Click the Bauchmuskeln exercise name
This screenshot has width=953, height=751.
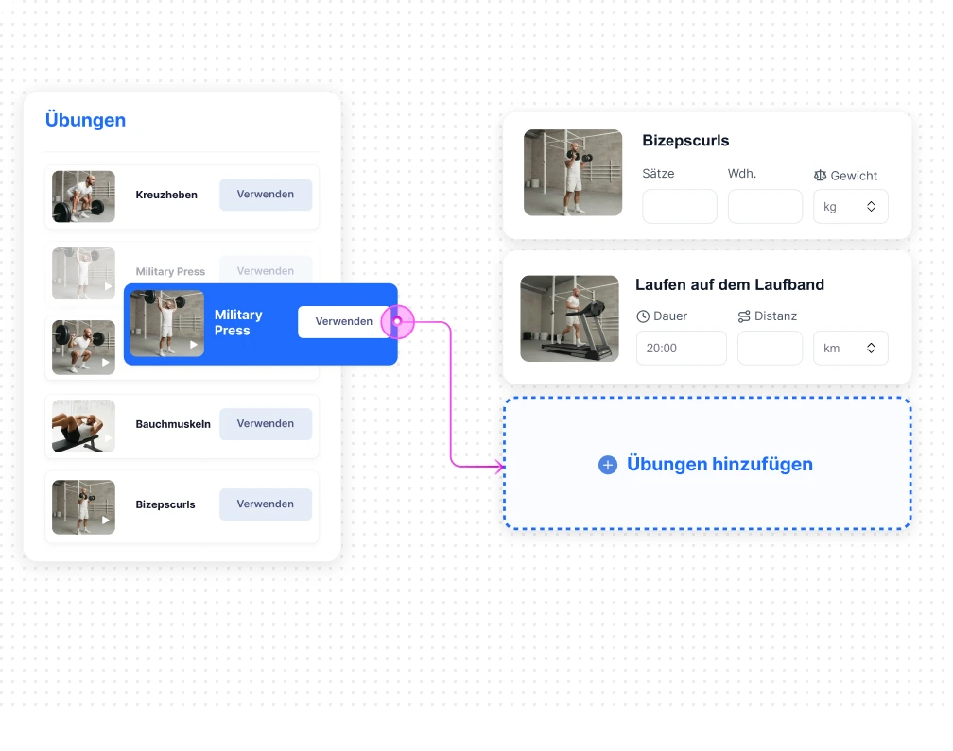tap(173, 424)
